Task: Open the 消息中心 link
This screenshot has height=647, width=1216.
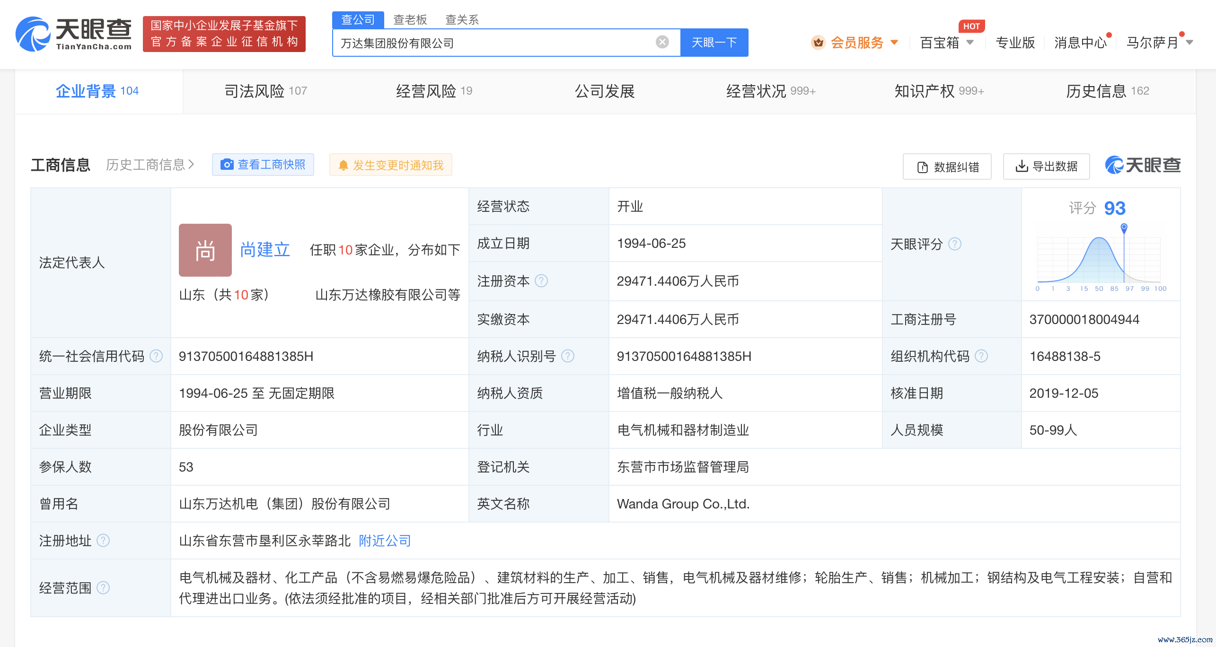Action: [1081, 43]
